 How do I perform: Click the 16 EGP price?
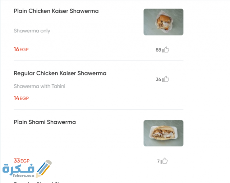point(21,50)
